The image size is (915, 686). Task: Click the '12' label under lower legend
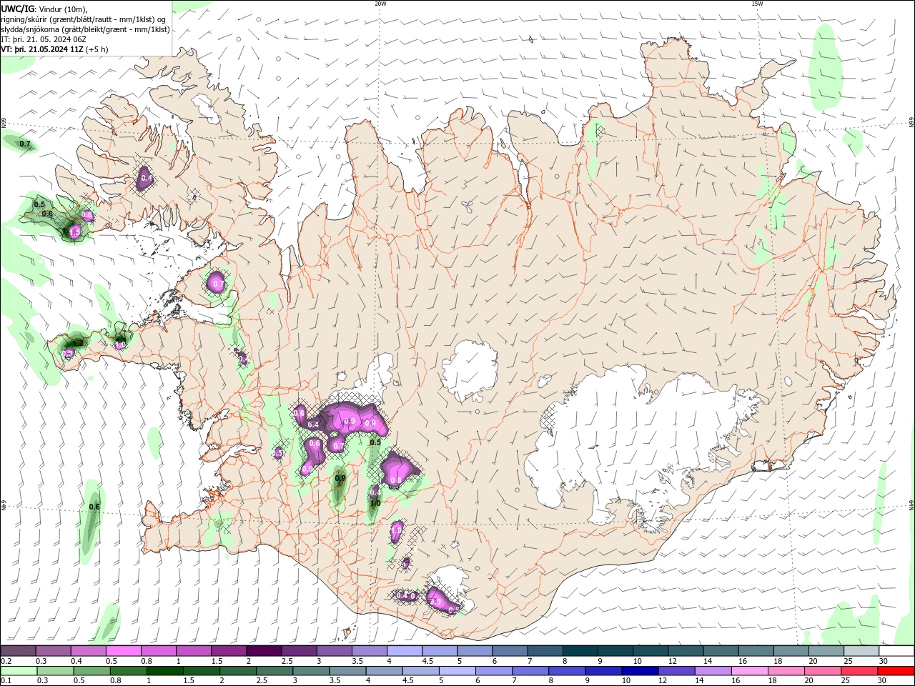[663, 681]
